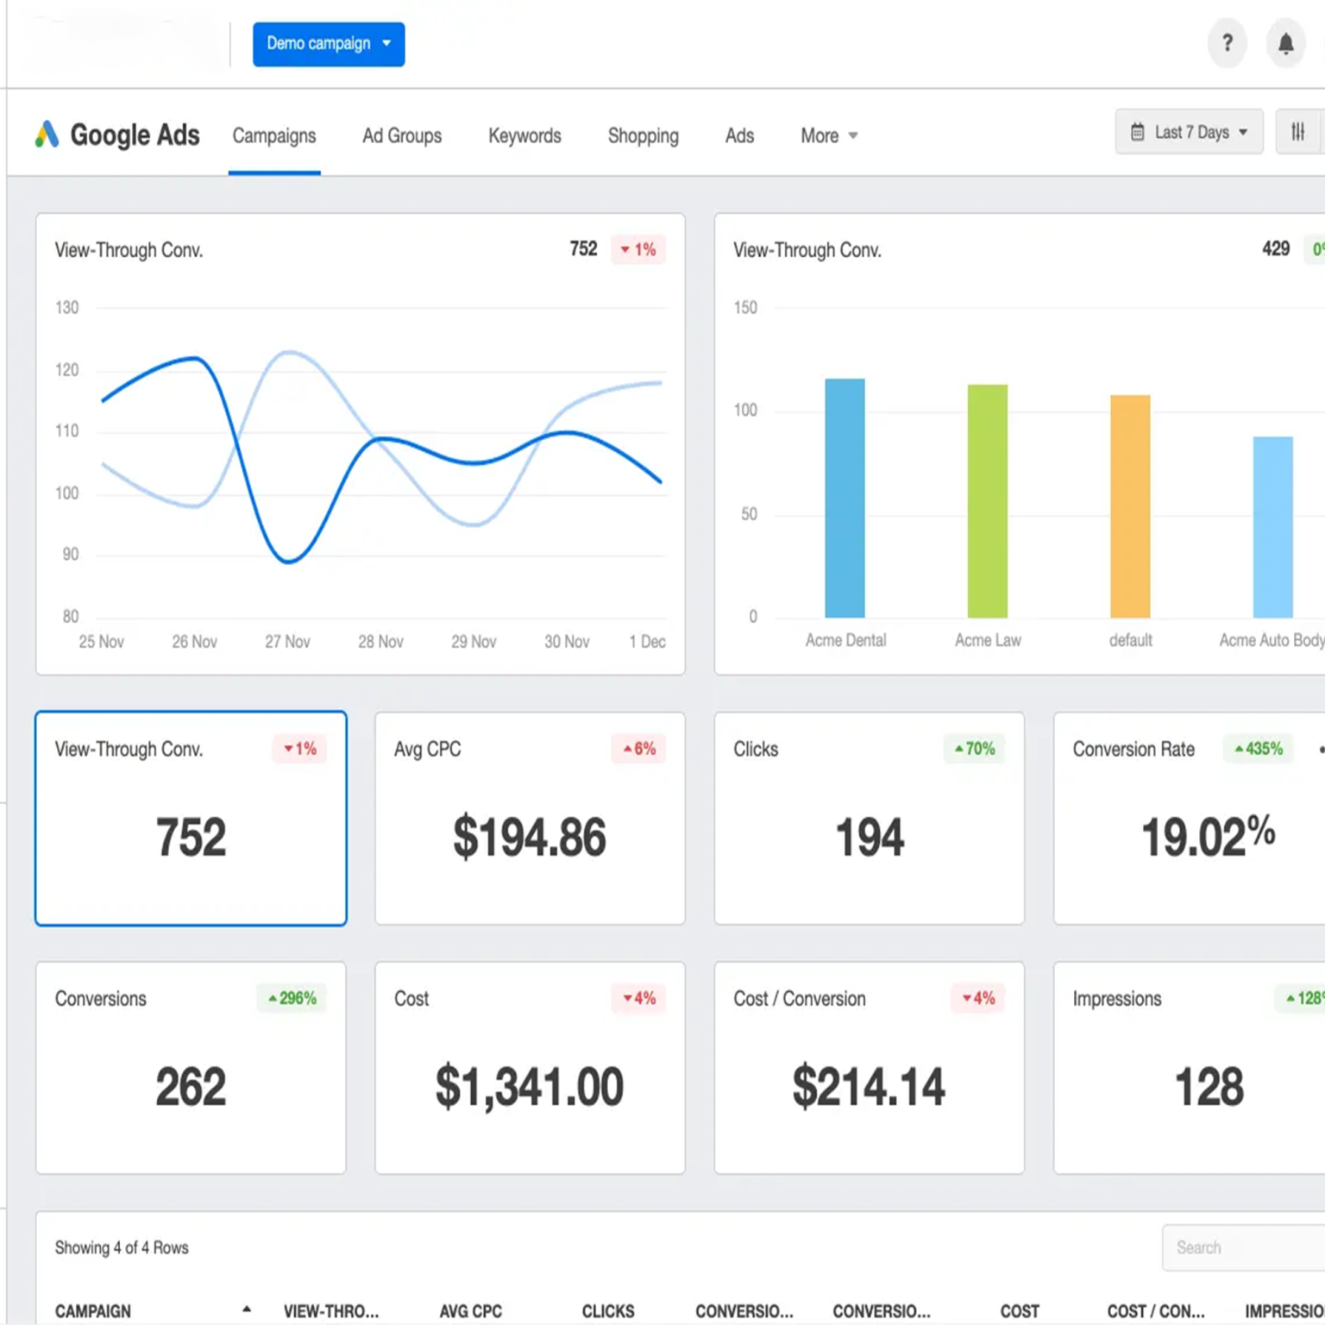Click the green 296% badge on Conversions card
The height and width of the screenshot is (1325, 1325).
pyautogui.click(x=292, y=998)
